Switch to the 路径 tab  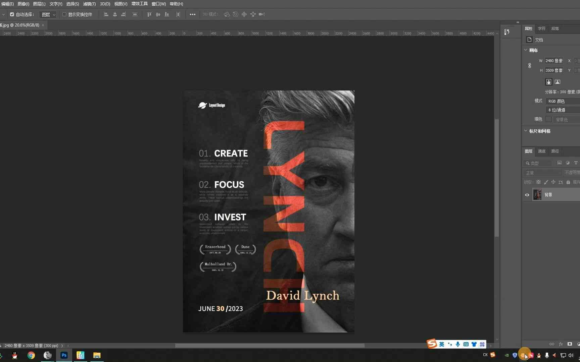point(555,151)
